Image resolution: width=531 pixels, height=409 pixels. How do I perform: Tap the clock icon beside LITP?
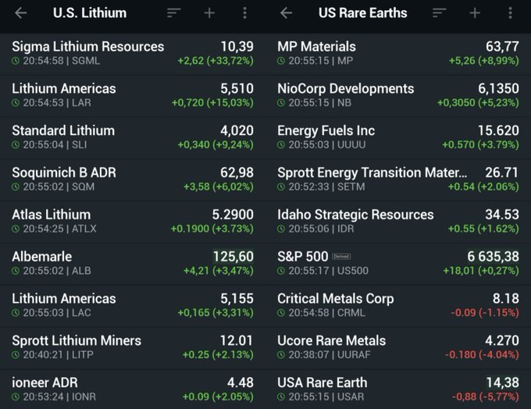click(x=16, y=355)
